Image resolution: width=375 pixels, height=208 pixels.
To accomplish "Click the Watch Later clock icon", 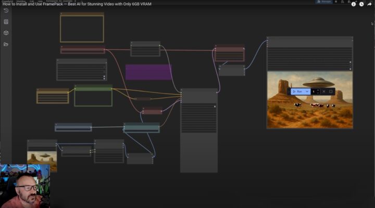I will (x=361, y=4).
